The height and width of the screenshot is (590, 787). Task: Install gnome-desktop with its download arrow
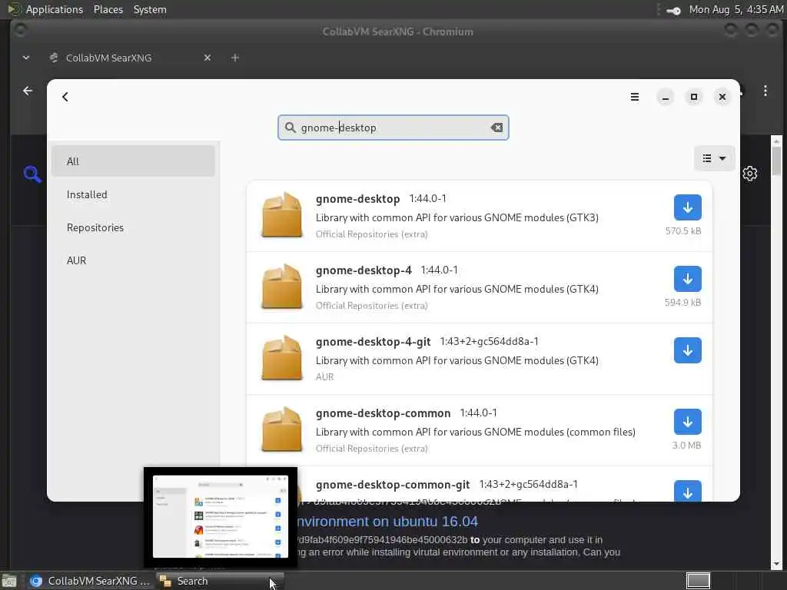[687, 207]
